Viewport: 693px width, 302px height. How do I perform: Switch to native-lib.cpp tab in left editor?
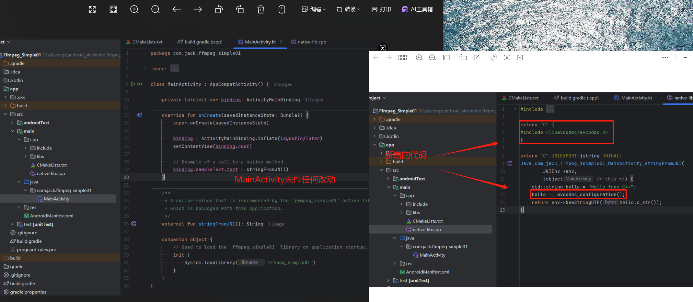pyautogui.click(x=309, y=42)
